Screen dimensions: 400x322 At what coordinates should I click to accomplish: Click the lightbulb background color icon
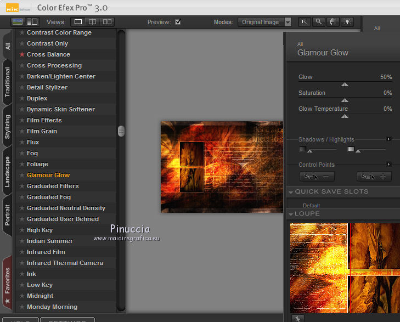tap(347, 22)
